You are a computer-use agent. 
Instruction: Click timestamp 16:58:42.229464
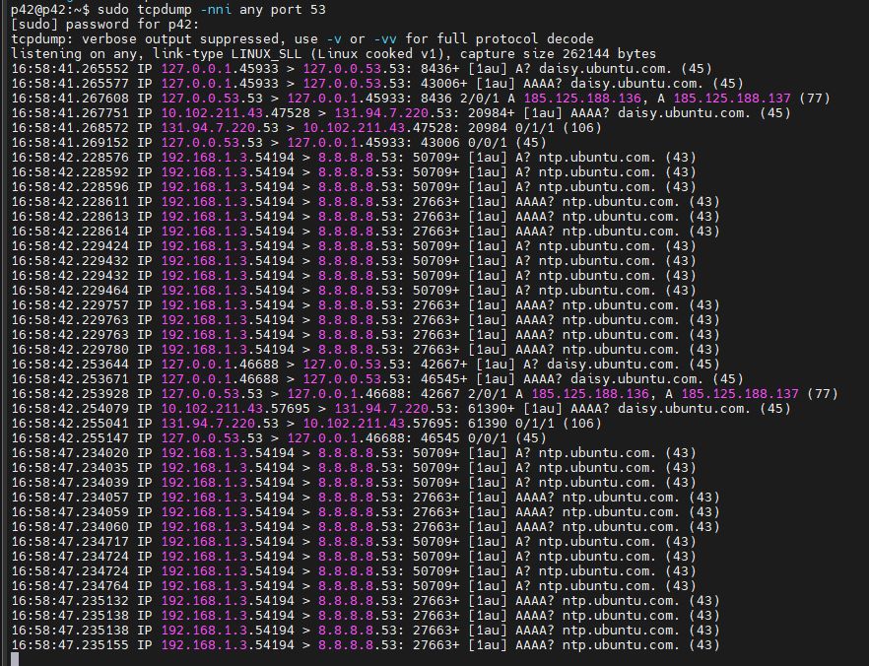(70, 291)
